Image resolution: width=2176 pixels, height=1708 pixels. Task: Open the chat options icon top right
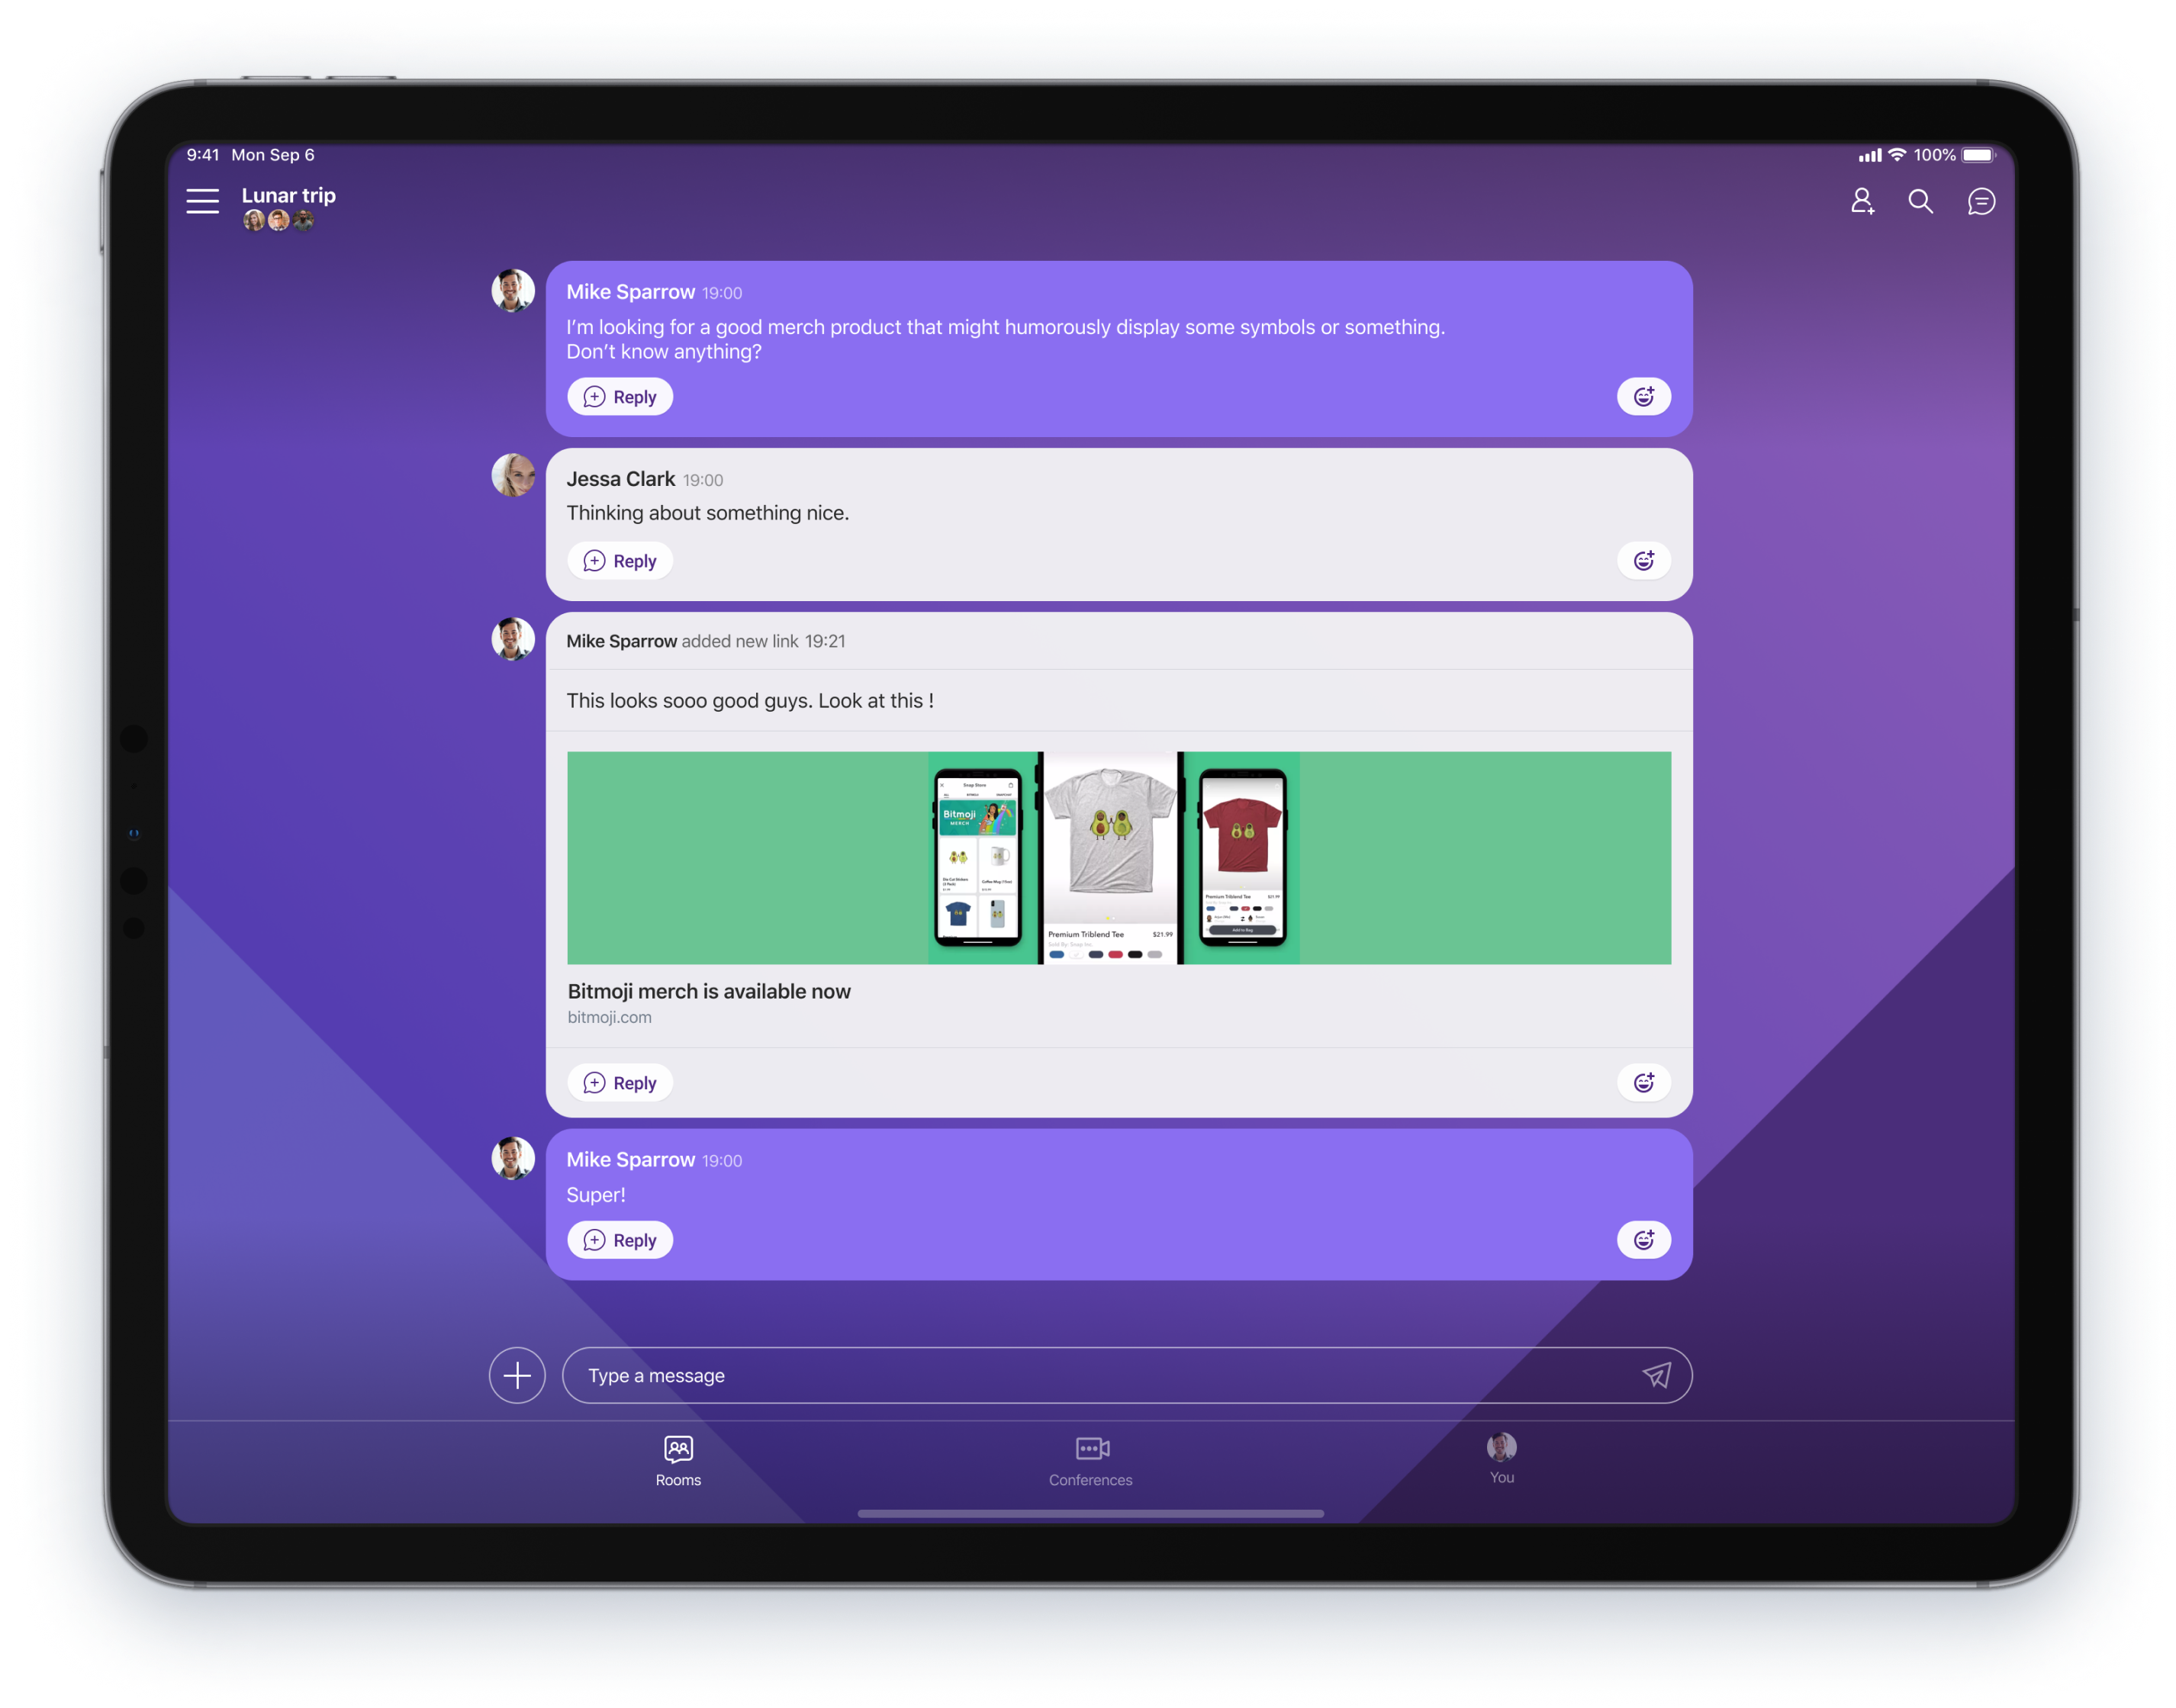click(1981, 202)
